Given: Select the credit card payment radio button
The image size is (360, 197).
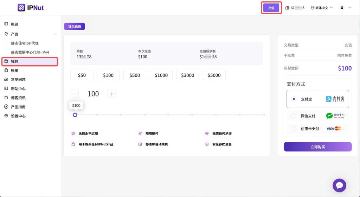Looking at the screenshot, I should point(294,129).
